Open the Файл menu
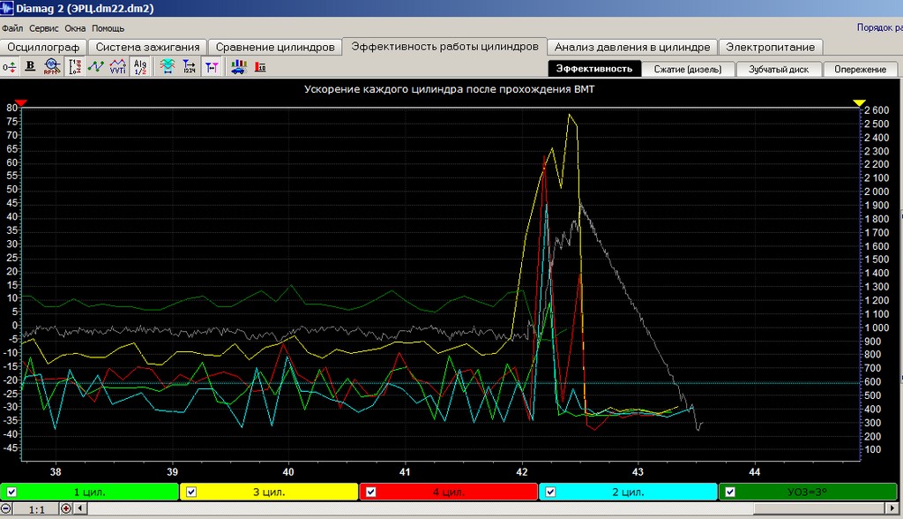This screenshot has height=519, width=903. pyautogui.click(x=12, y=28)
